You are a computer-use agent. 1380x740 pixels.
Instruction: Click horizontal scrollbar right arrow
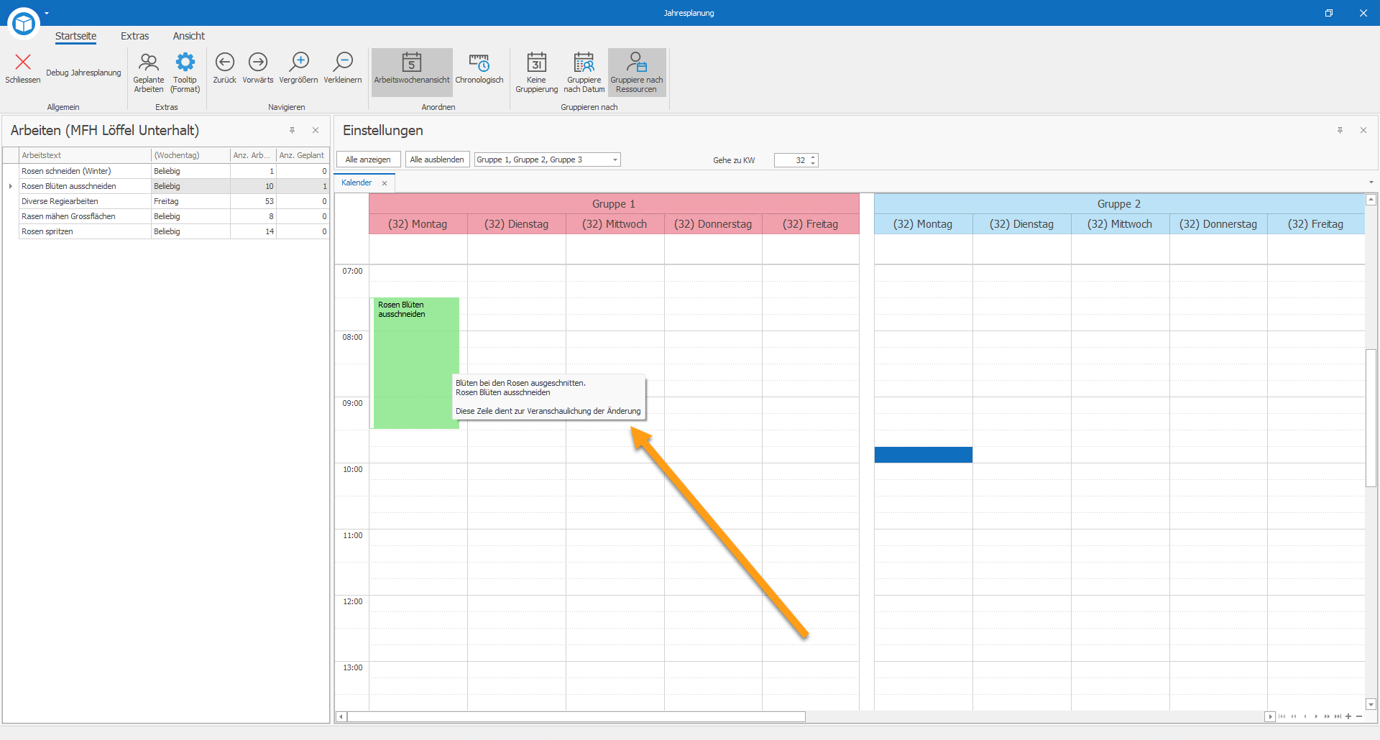pos(1270,716)
